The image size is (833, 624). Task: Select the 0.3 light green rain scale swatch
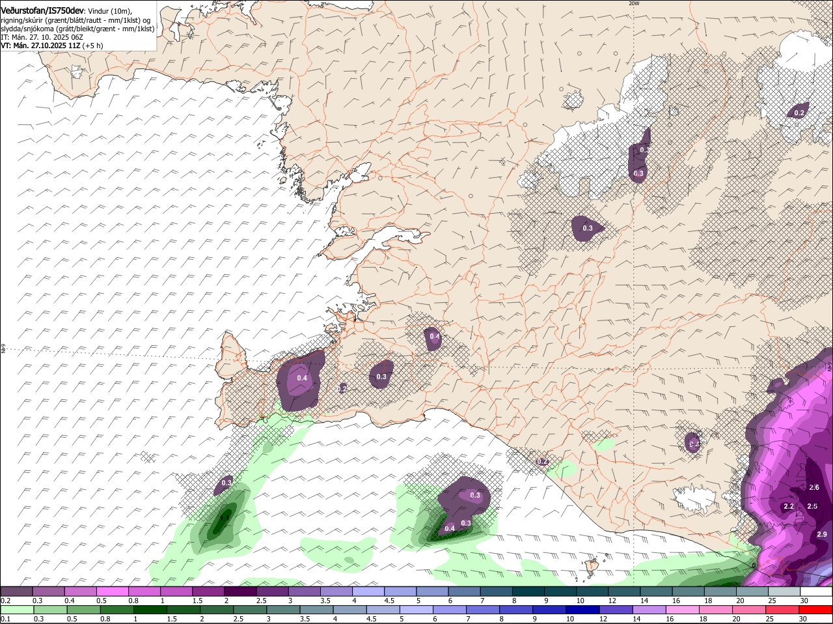(49, 610)
